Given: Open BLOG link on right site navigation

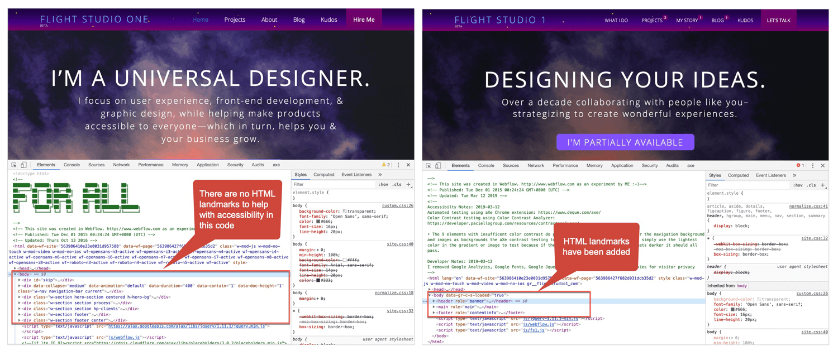Looking at the screenshot, I should click(718, 21).
